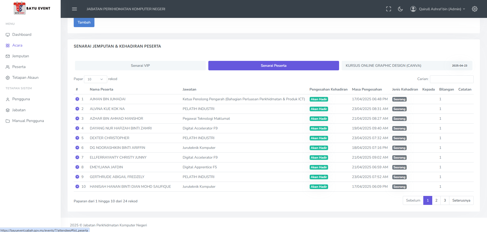Image resolution: width=487 pixels, height=232 pixels.
Task: Click the Bayu Event logo
Action: (x=32, y=8)
